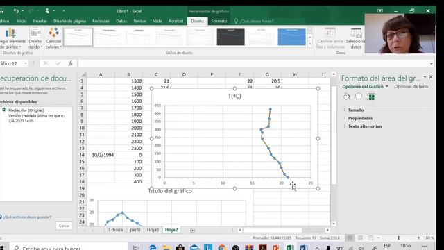Open the Agregar elemento de gráfico menu

click(x=12, y=38)
